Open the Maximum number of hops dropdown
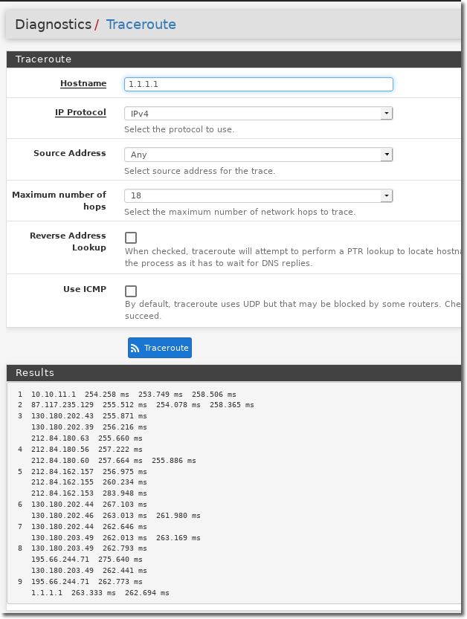 [387, 195]
